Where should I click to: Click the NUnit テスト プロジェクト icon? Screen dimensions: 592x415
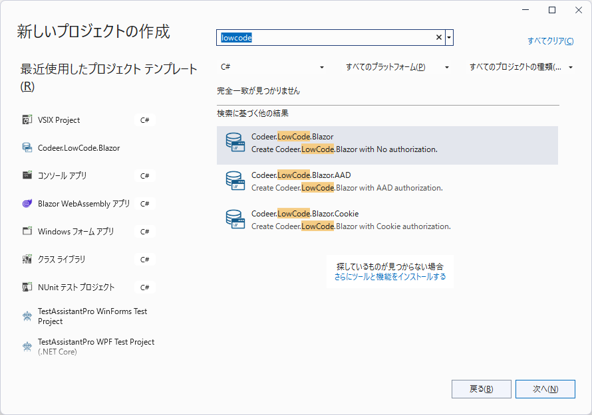(x=27, y=288)
